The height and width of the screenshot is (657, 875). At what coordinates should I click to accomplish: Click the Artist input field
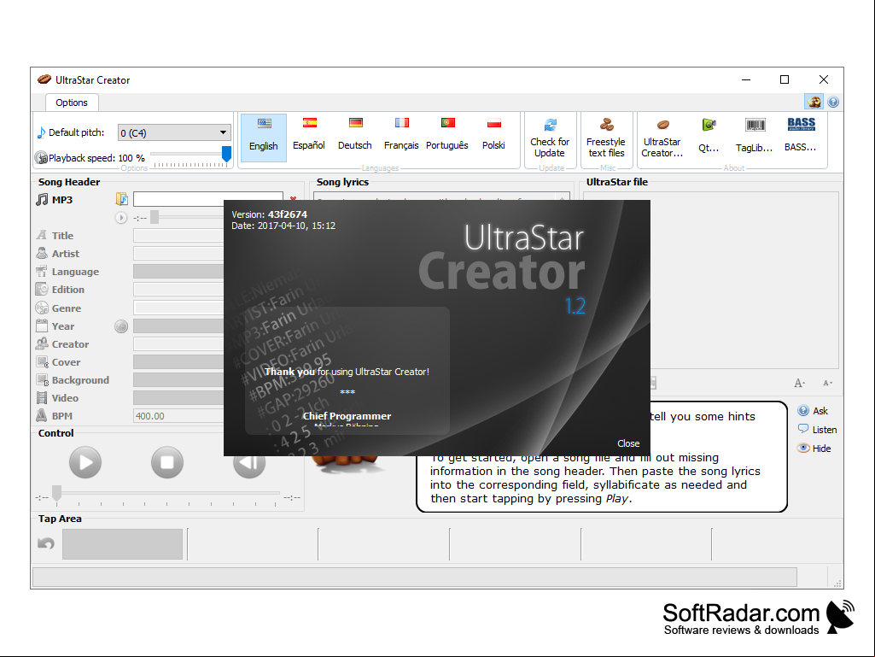(x=178, y=253)
